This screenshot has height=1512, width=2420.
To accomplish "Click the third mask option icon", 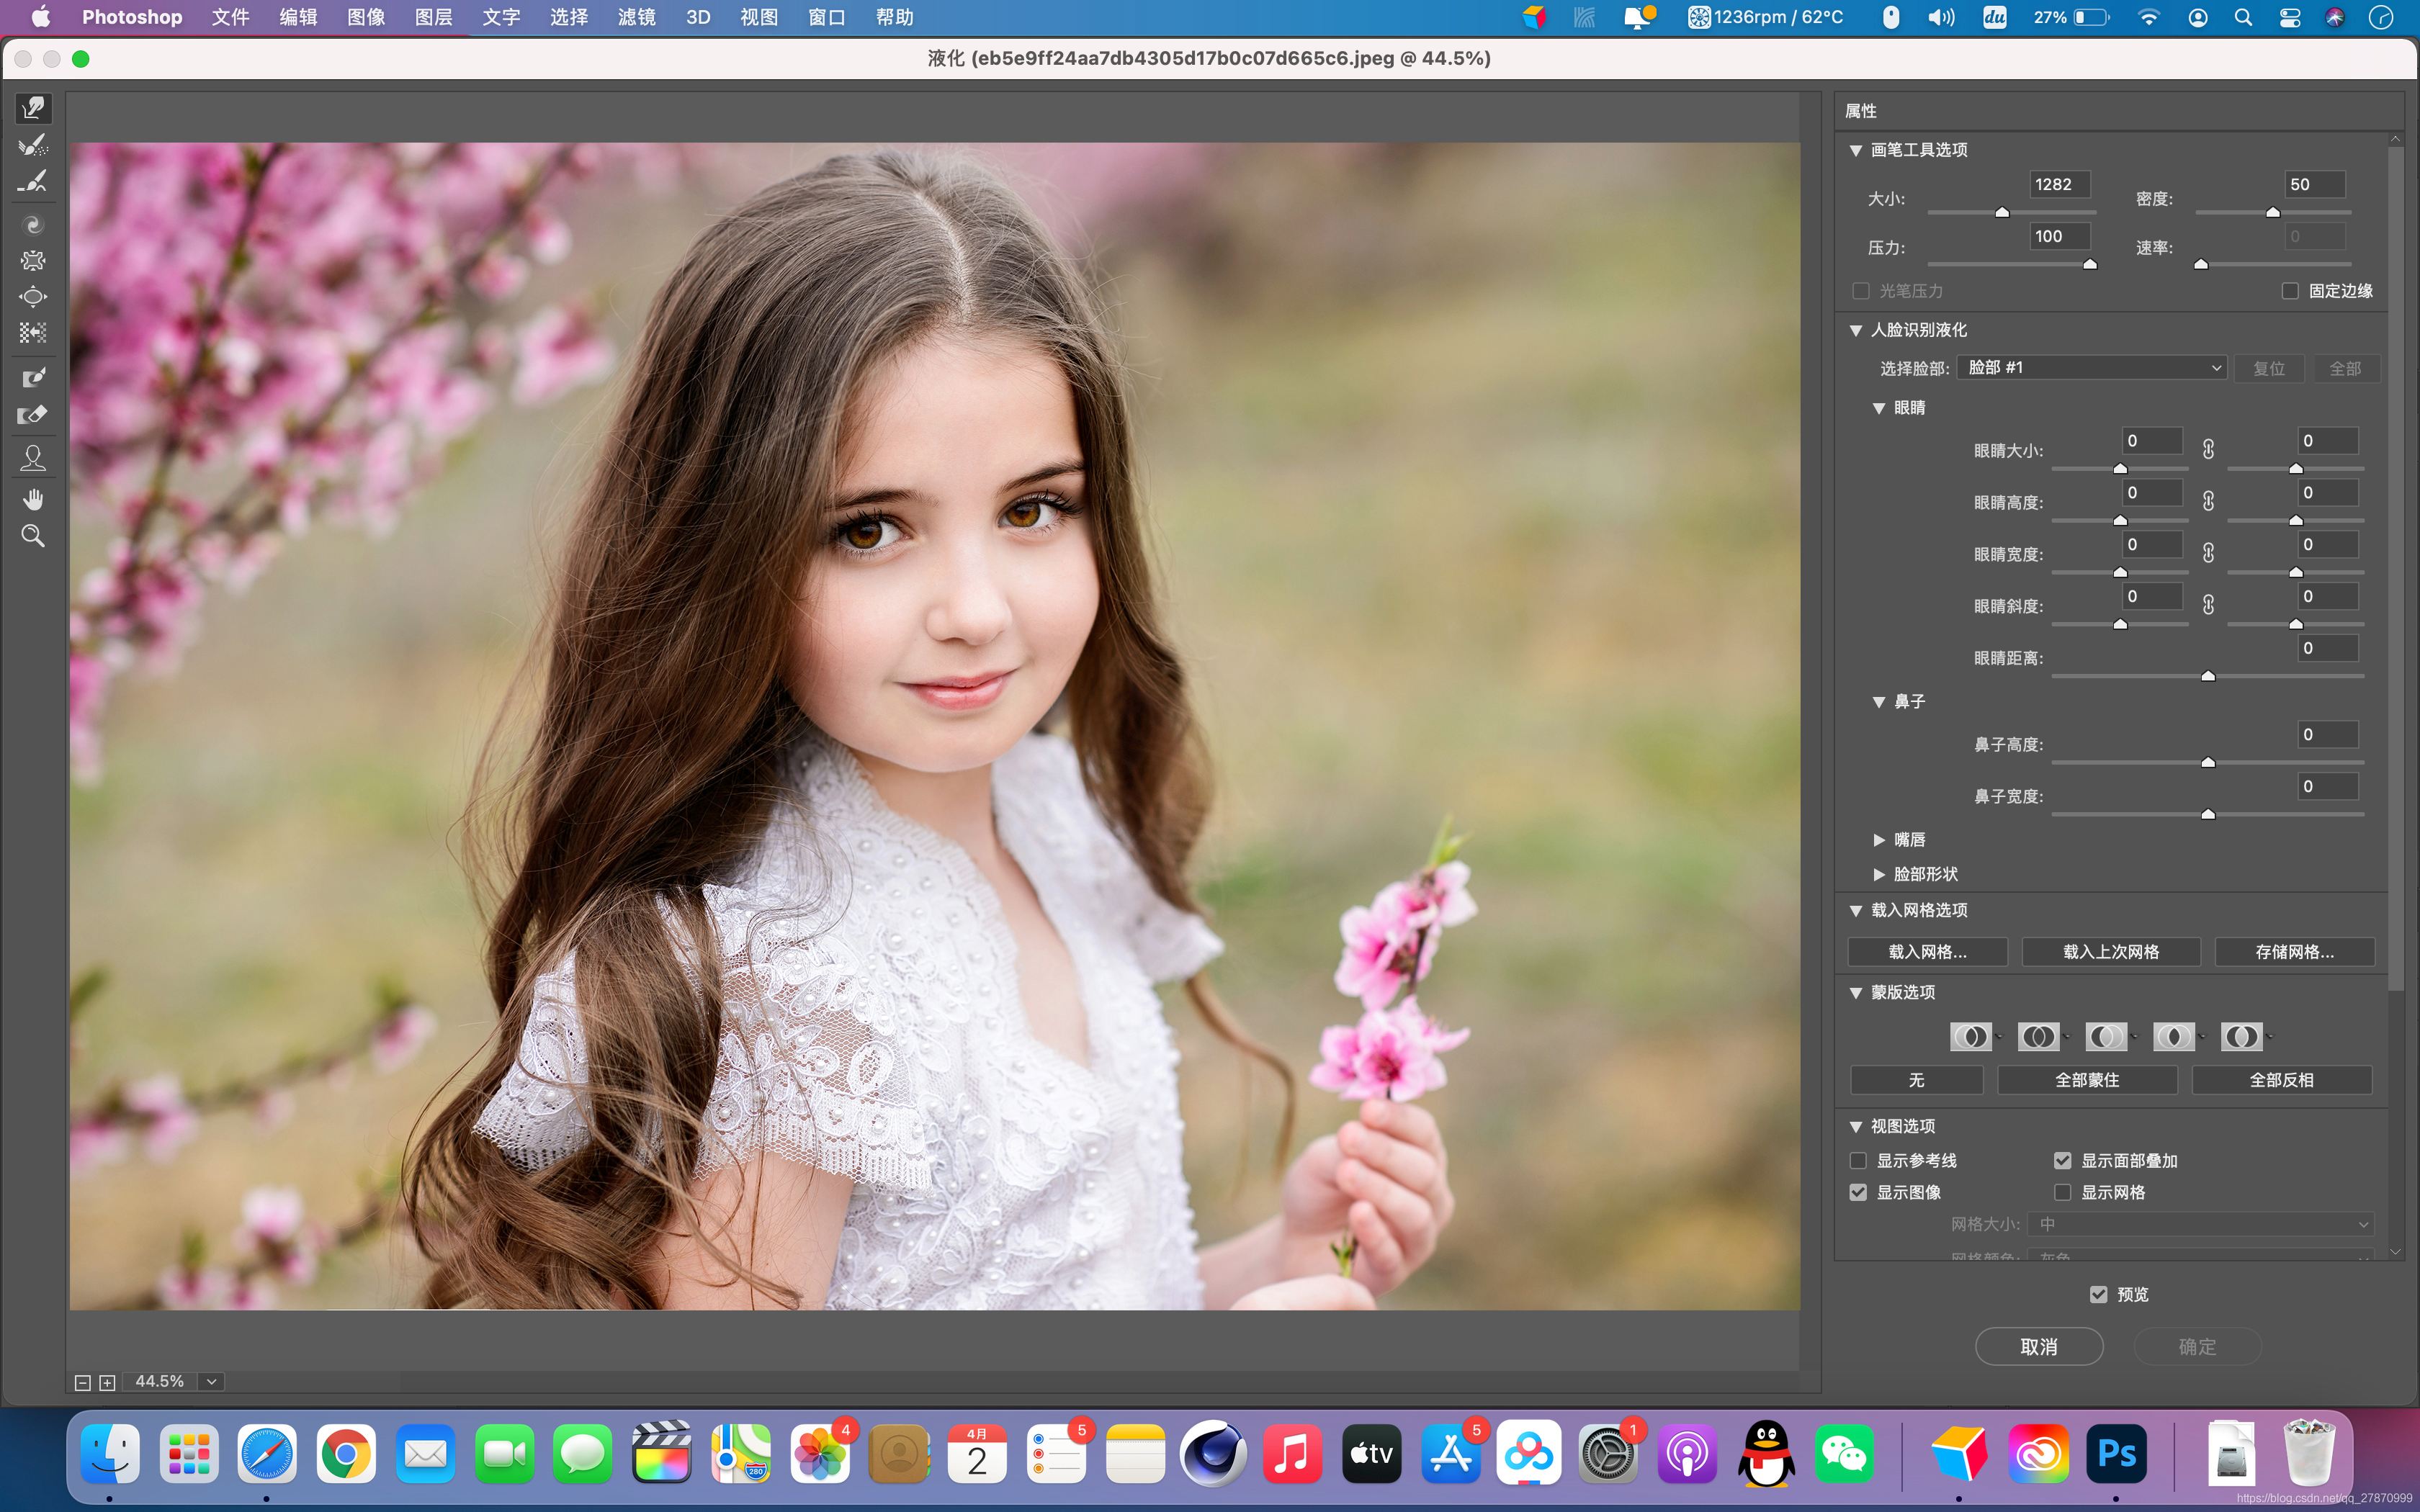I will coord(2106,1037).
